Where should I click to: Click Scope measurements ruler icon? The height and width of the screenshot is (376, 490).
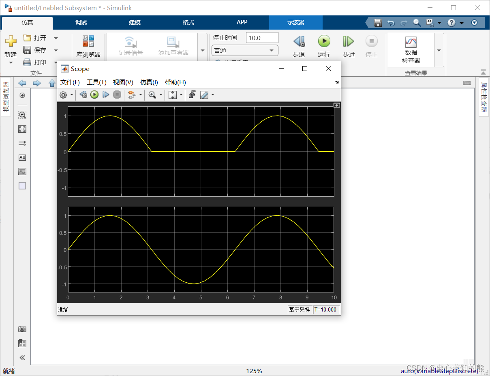coord(204,95)
